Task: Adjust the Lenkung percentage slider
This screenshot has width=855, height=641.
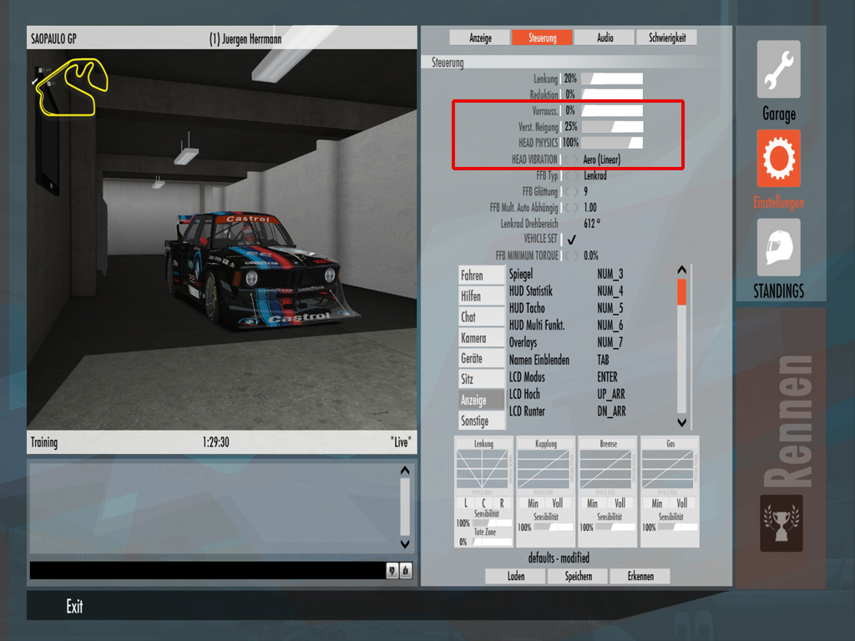Action: [612, 78]
